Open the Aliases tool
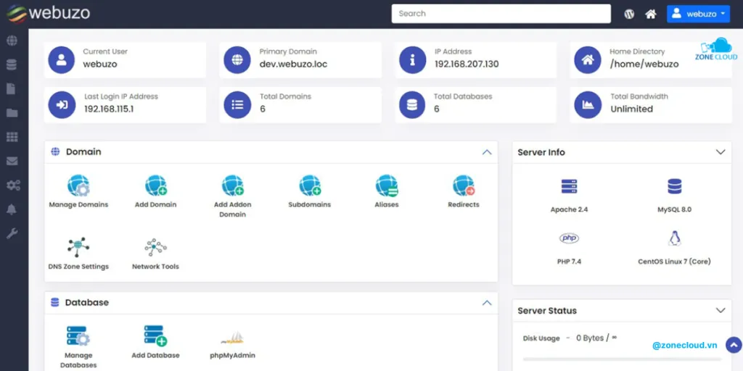The width and height of the screenshot is (743, 371). tap(387, 185)
